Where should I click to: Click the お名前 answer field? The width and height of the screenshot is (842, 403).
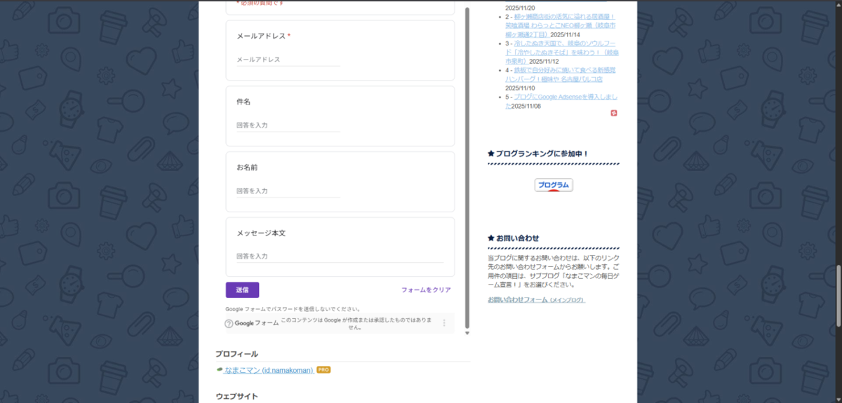288,191
